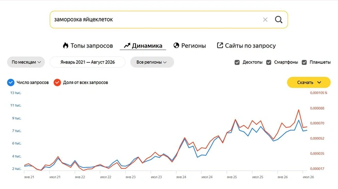The height and width of the screenshot is (189, 338).
Task: Click the янв 26 date label
Action: 282,177
